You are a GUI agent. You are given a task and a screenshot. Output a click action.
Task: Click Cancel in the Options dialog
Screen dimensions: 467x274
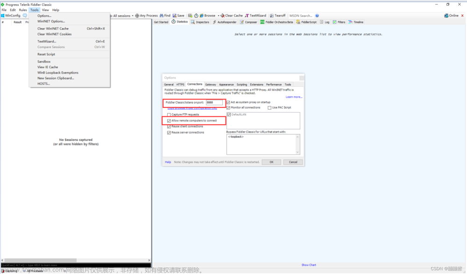tap(293, 162)
